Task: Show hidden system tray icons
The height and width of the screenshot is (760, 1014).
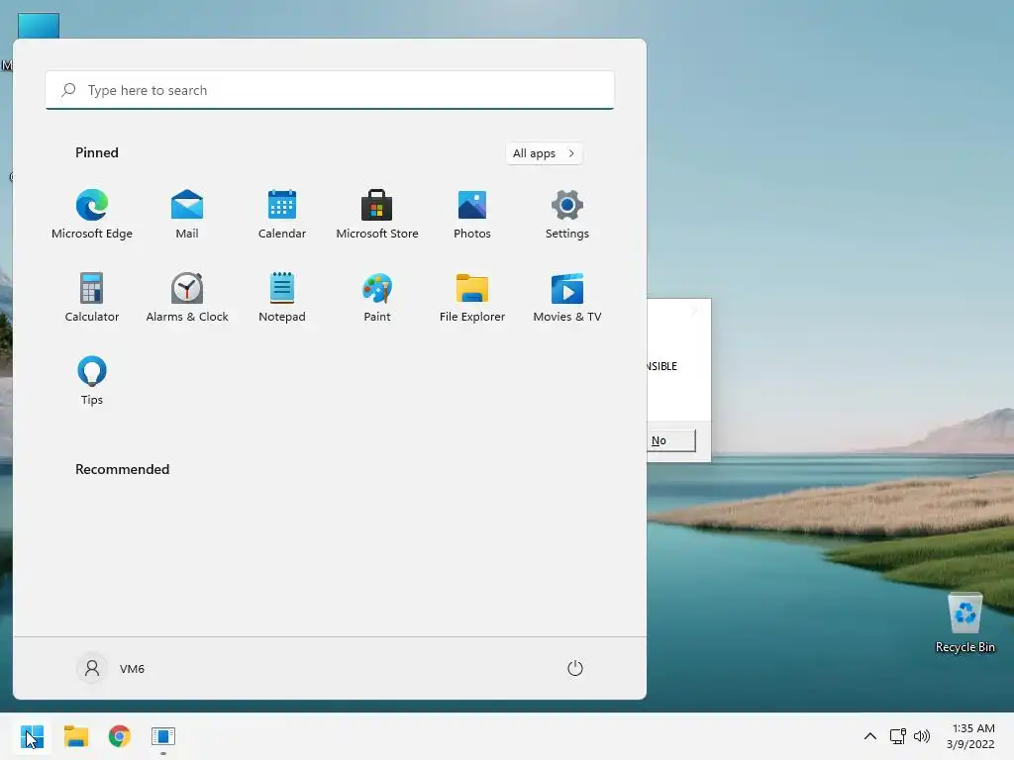Action: click(870, 736)
